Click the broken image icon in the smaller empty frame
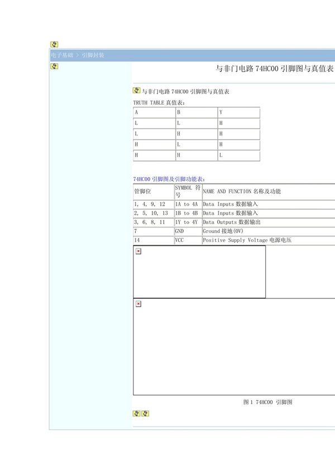This screenshot has width=335, height=475. tap(138, 251)
